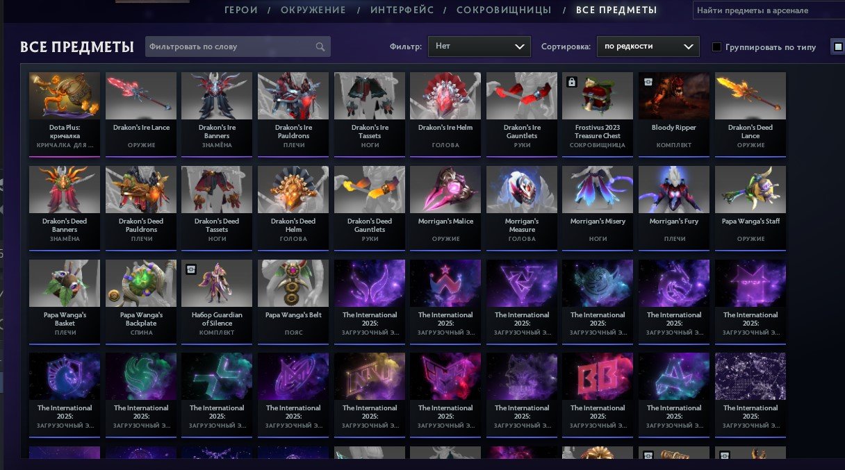Focus the filter by word input field
The image size is (845, 470).
pyautogui.click(x=238, y=47)
